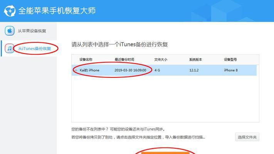This screenshot has width=274, height=154.
Task: Click the 选择文件夹 button
Action: click(x=247, y=137)
